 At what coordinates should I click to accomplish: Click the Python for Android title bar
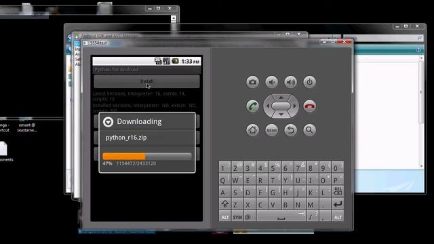(x=146, y=69)
